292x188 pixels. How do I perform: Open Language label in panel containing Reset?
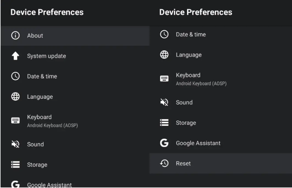[189, 55]
